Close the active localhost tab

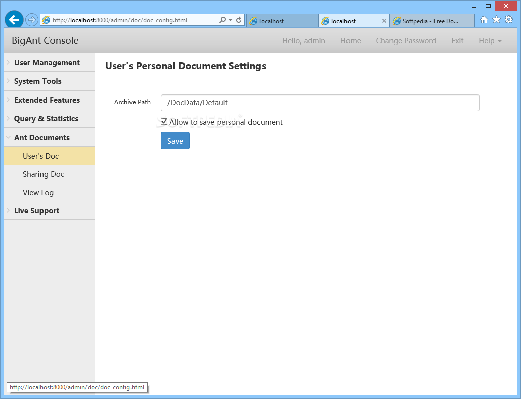pyautogui.click(x=384, y=21)
